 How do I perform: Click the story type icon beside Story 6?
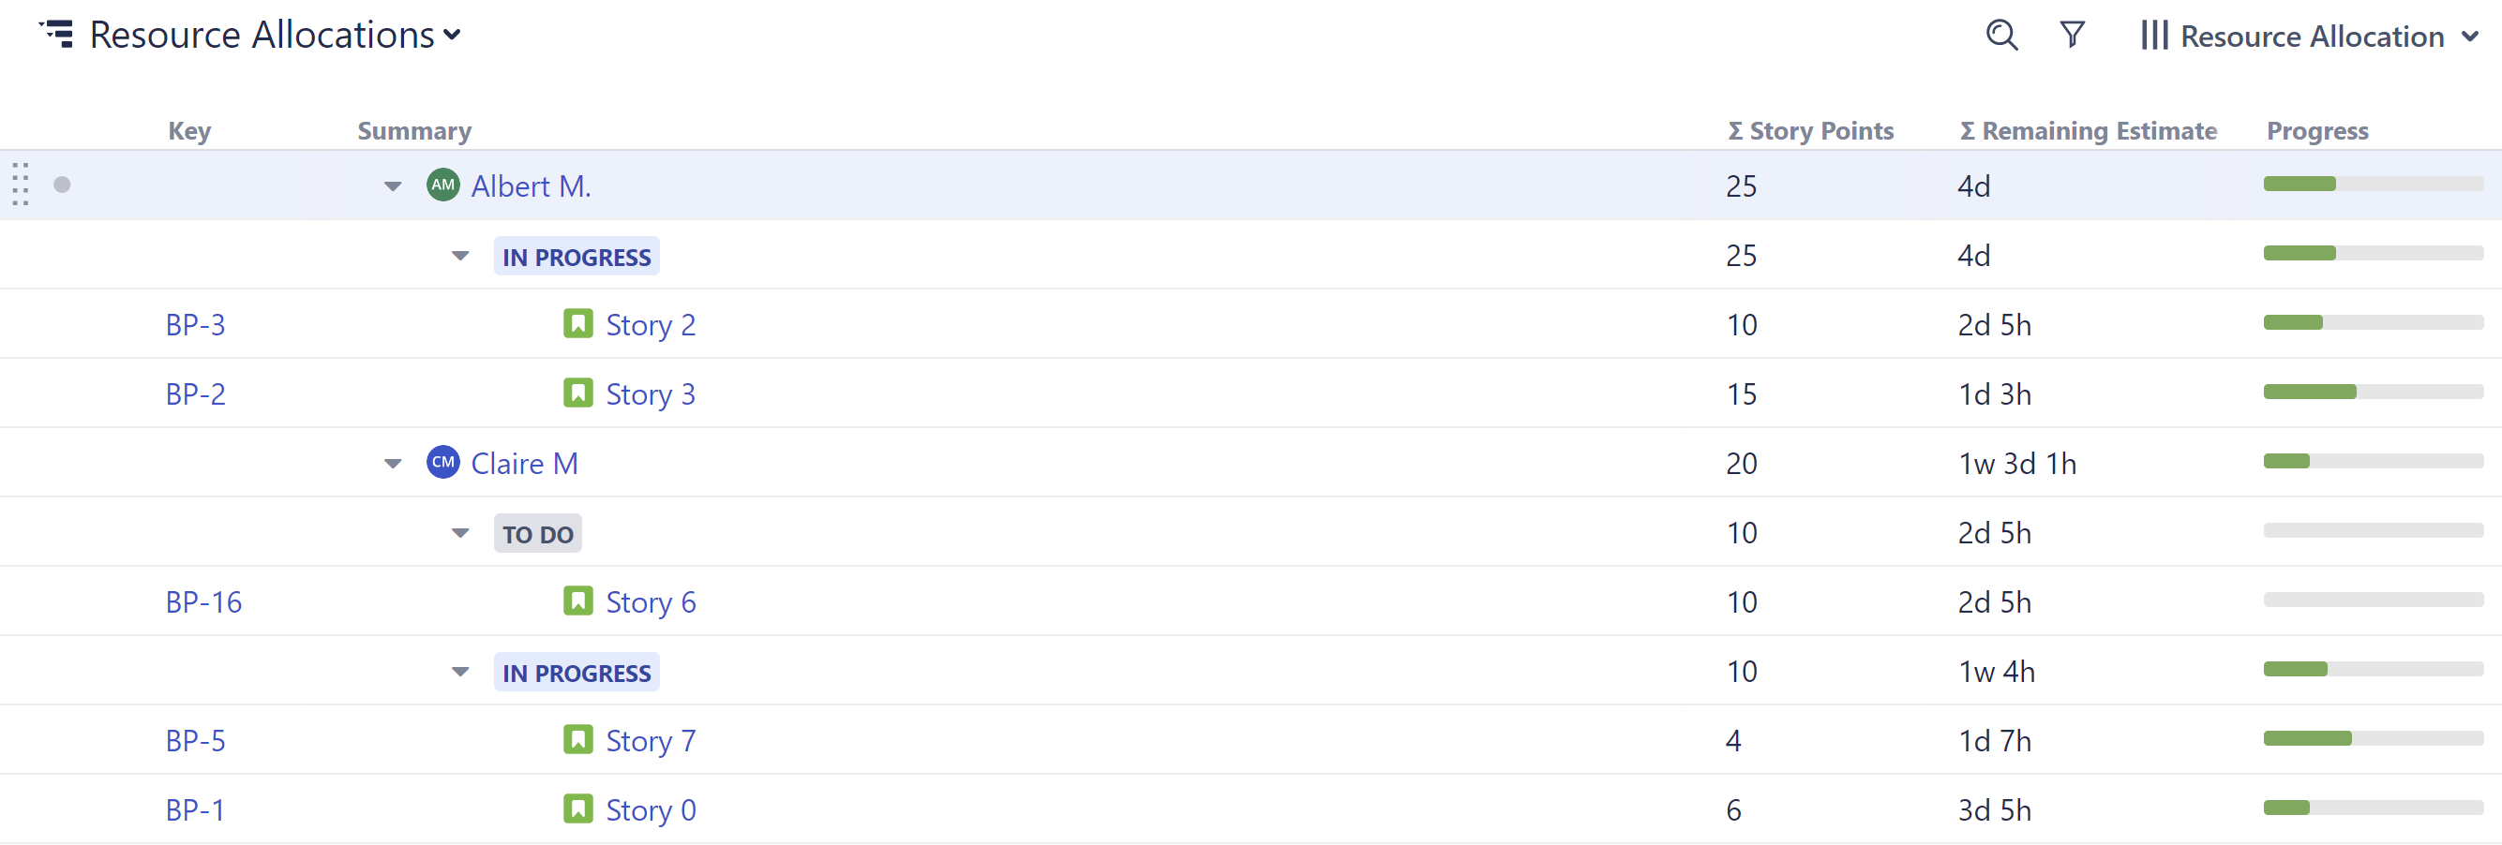[577, 600]
